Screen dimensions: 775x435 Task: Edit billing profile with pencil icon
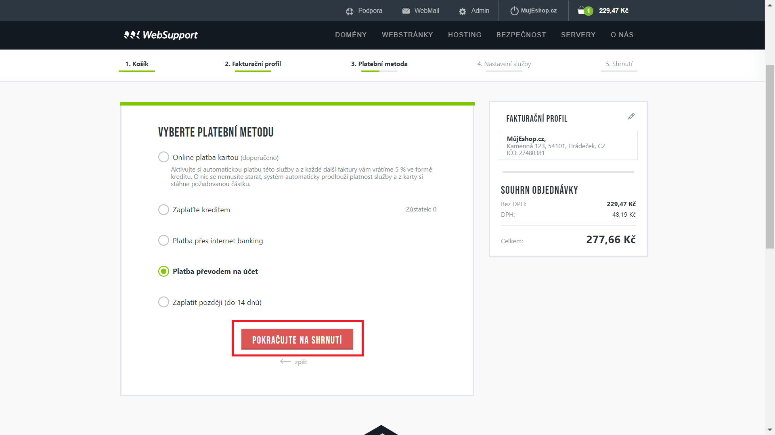pos(631,116)
